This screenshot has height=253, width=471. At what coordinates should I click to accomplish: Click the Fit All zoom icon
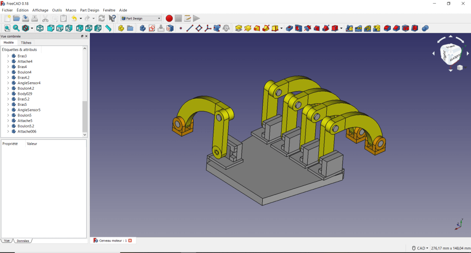point(7,29)
